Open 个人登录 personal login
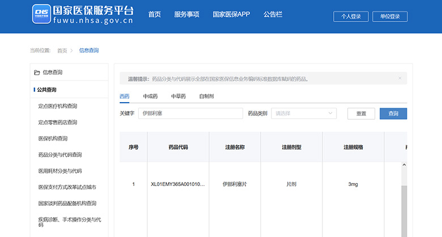Image resolution: width=442 pixels, height=237 pixels. pyautogui.click(x=351, y=16)
